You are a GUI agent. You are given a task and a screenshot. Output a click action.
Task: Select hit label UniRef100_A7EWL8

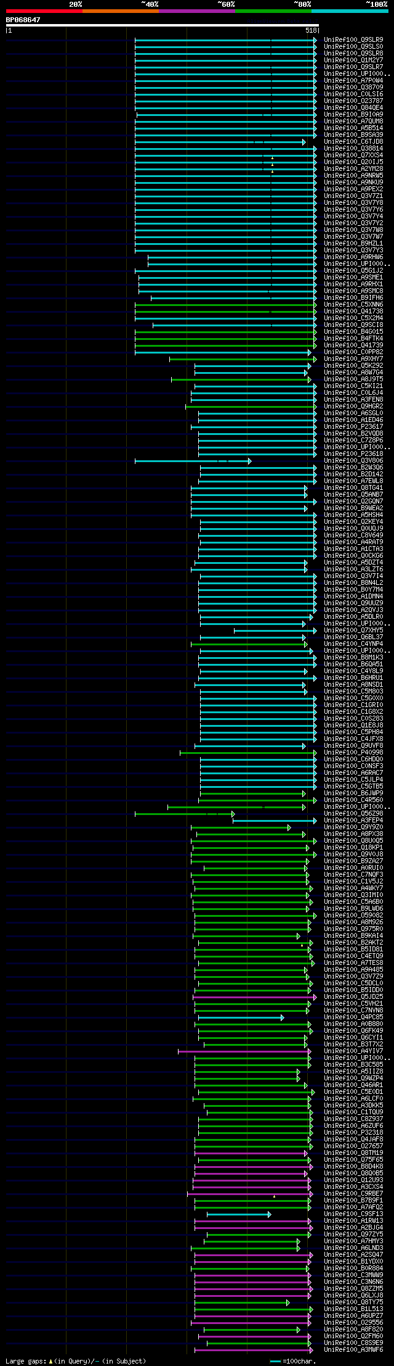(353, 481)
